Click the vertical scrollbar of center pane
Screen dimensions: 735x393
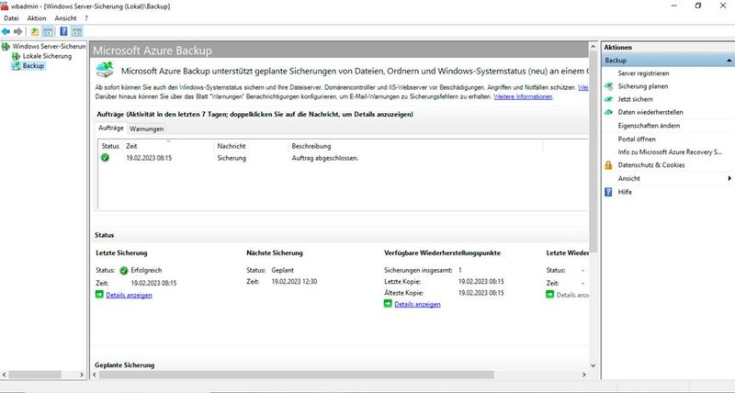click(593, 152)
